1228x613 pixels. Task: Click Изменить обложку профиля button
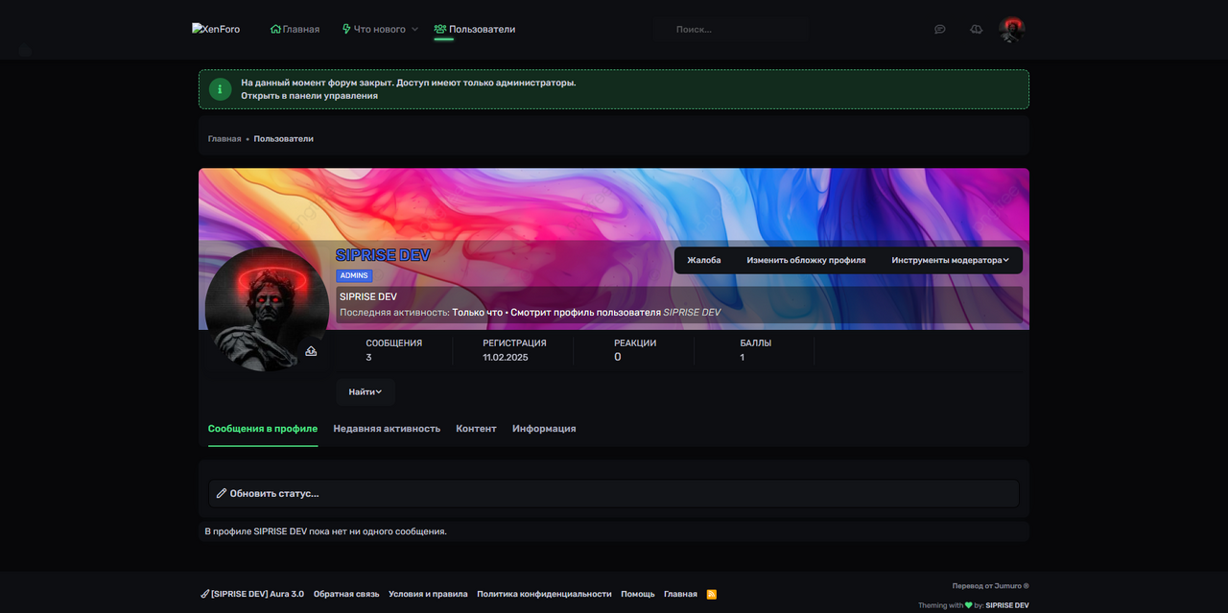click(806, 260)
